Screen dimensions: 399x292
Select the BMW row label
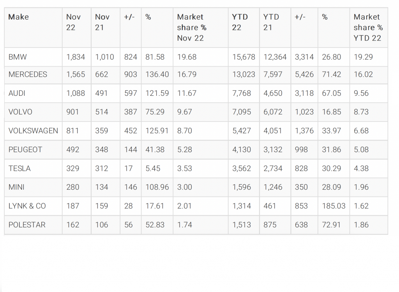[18, 57]
